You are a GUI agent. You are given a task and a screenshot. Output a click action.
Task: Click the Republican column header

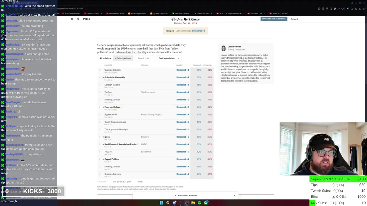pyautogui.click(x=207, y=65)
